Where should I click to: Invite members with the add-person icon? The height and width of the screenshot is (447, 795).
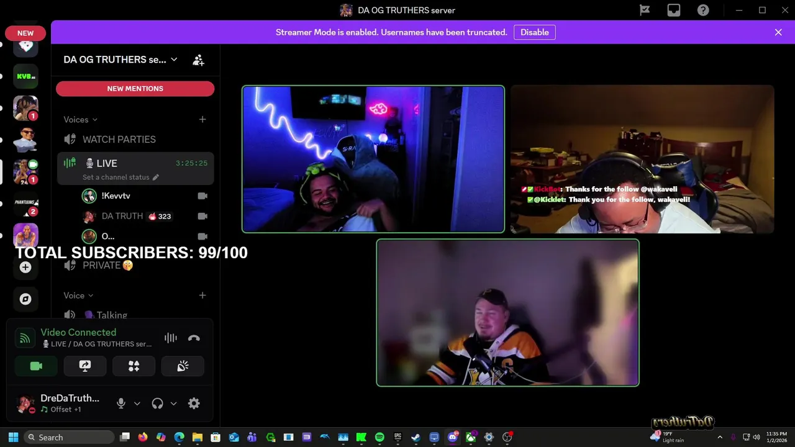[x=198, y=60]
